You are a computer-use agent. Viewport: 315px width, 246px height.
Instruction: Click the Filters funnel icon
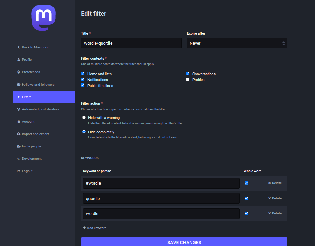click(x=19, y=97)
